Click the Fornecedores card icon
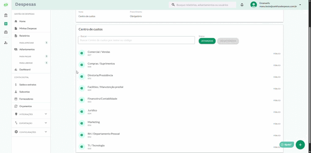Viewport: 311px width, 153px height. tap(16, 99)
